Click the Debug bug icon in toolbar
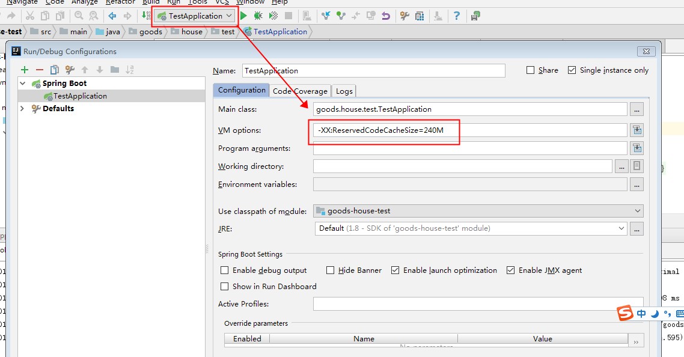The height and width of the screenshot is (357, 684). coord(258,16)
